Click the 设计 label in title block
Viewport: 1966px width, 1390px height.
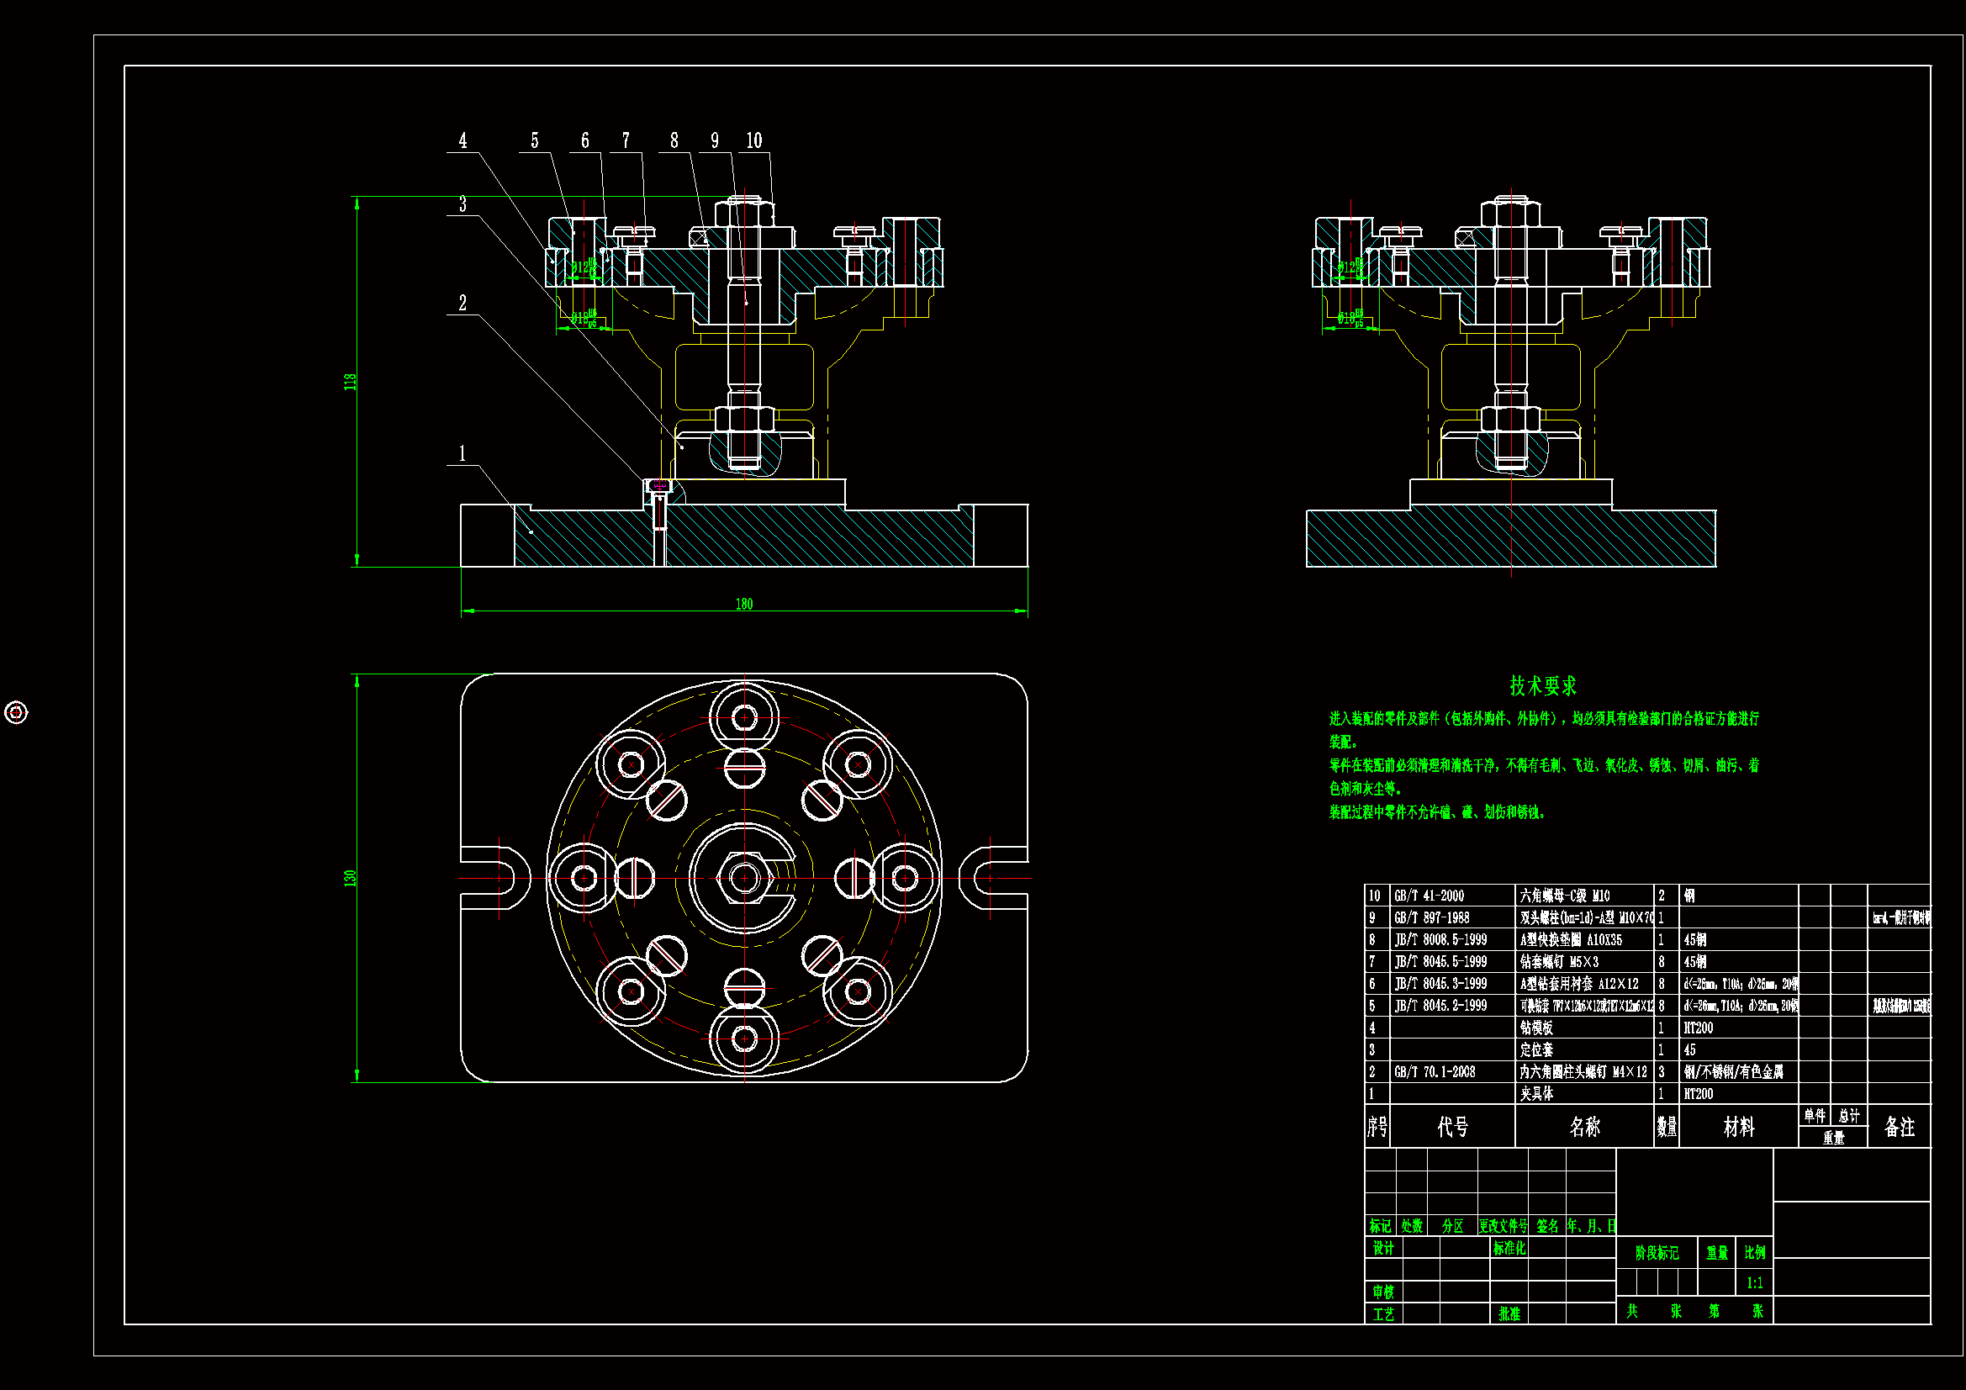pos(1383,1249)
